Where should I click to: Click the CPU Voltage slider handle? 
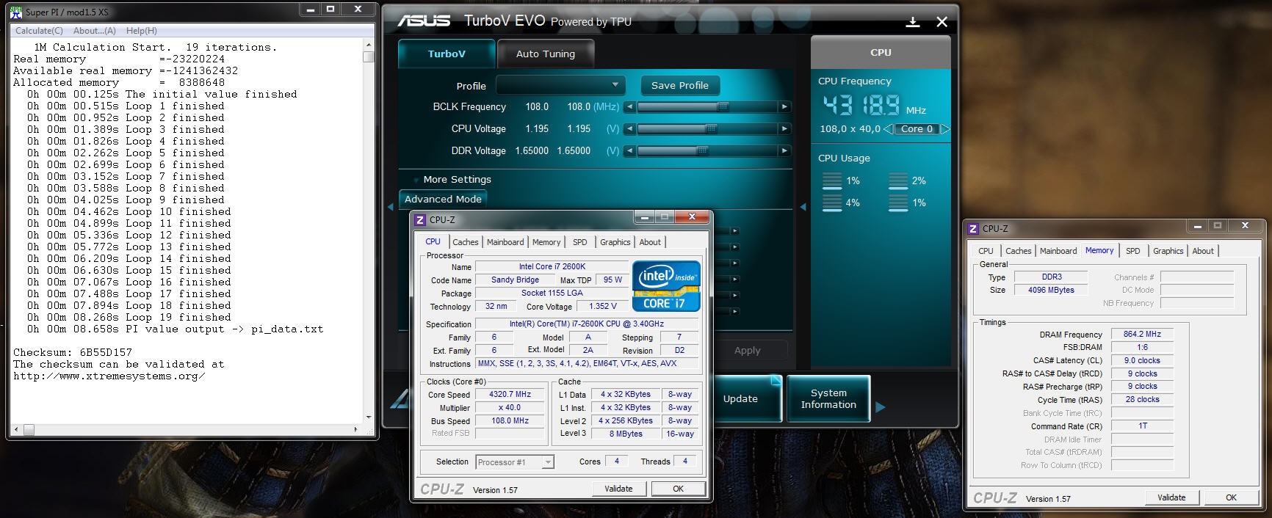(x=711, y=129)
